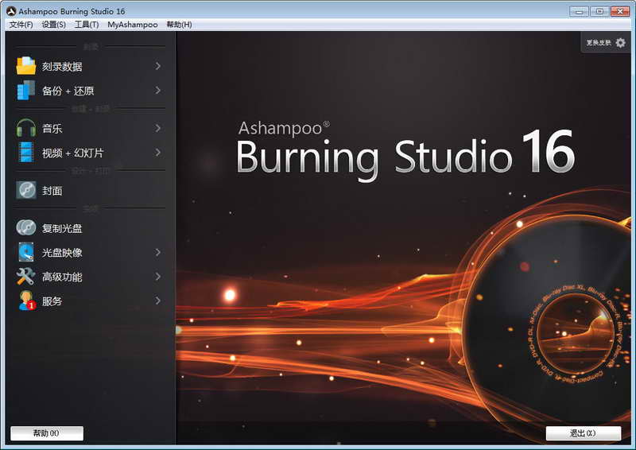This screenshot has height=450, width=636.
Task: Open the 设置(S) menu
Action: pos(53,25)
